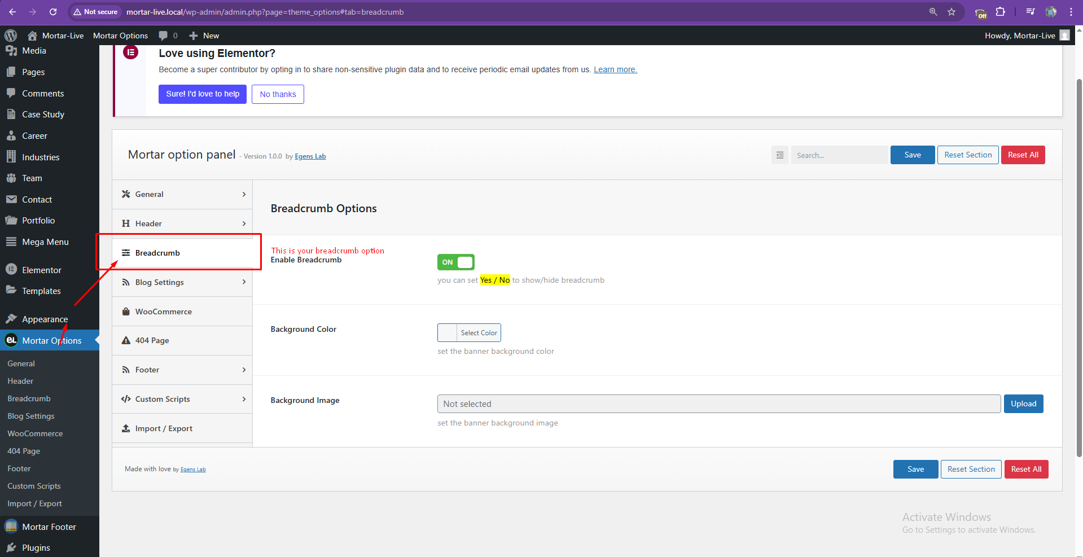This screenshot has width=1083, height=557.
Task: Follow the Learn more link
Action: click(615, 69)
